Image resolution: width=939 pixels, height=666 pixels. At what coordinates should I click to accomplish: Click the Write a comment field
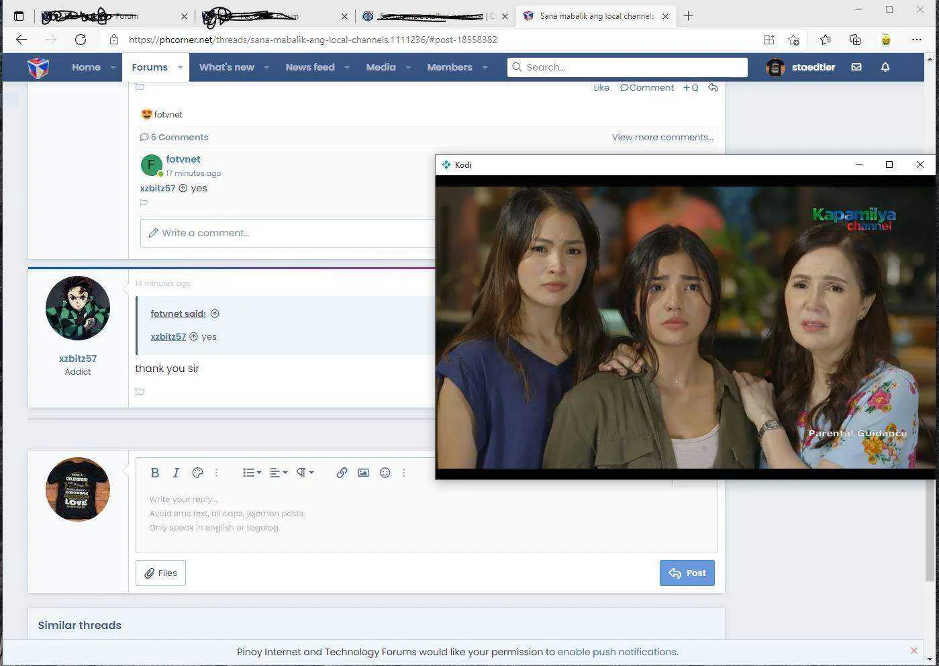[x=287, y=233]
